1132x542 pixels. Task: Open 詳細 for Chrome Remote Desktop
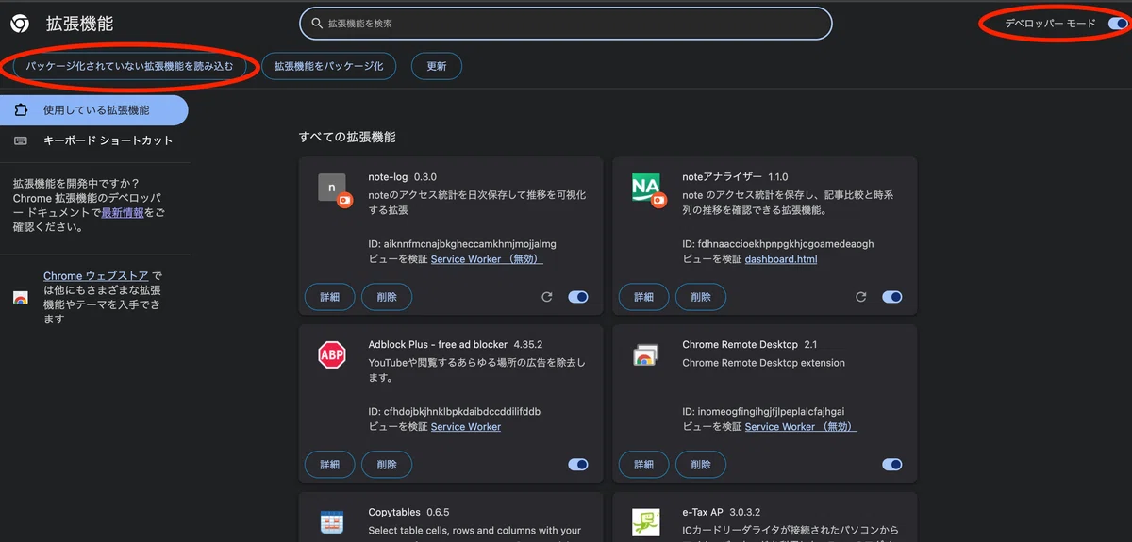click(643, 465)
